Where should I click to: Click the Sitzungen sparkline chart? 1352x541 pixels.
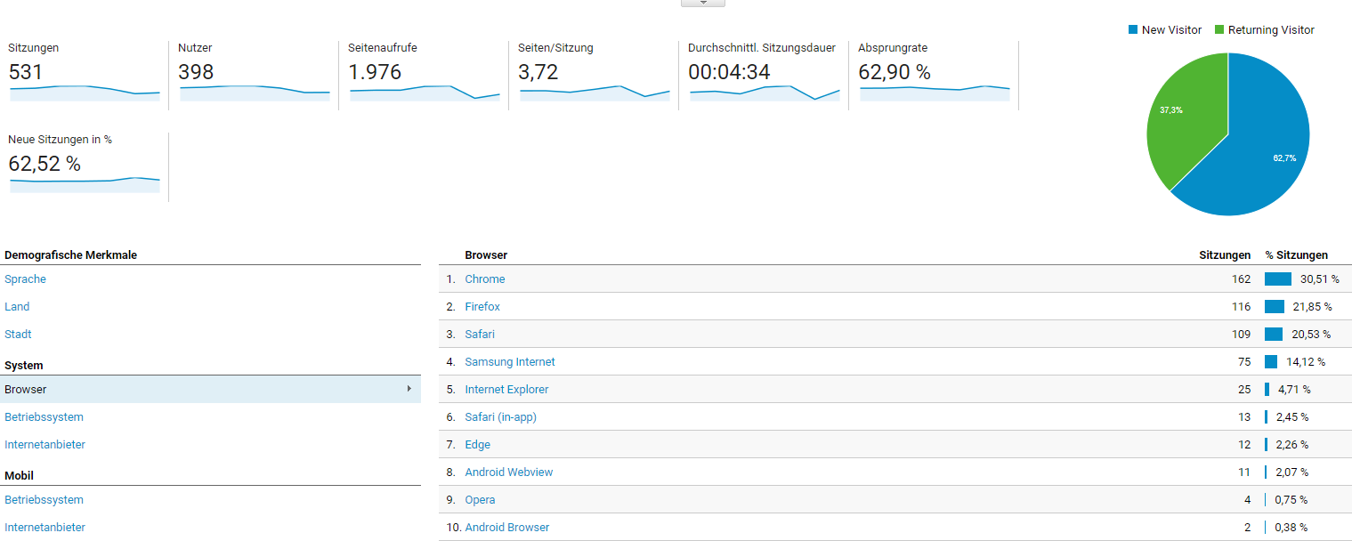coord(84,93)
